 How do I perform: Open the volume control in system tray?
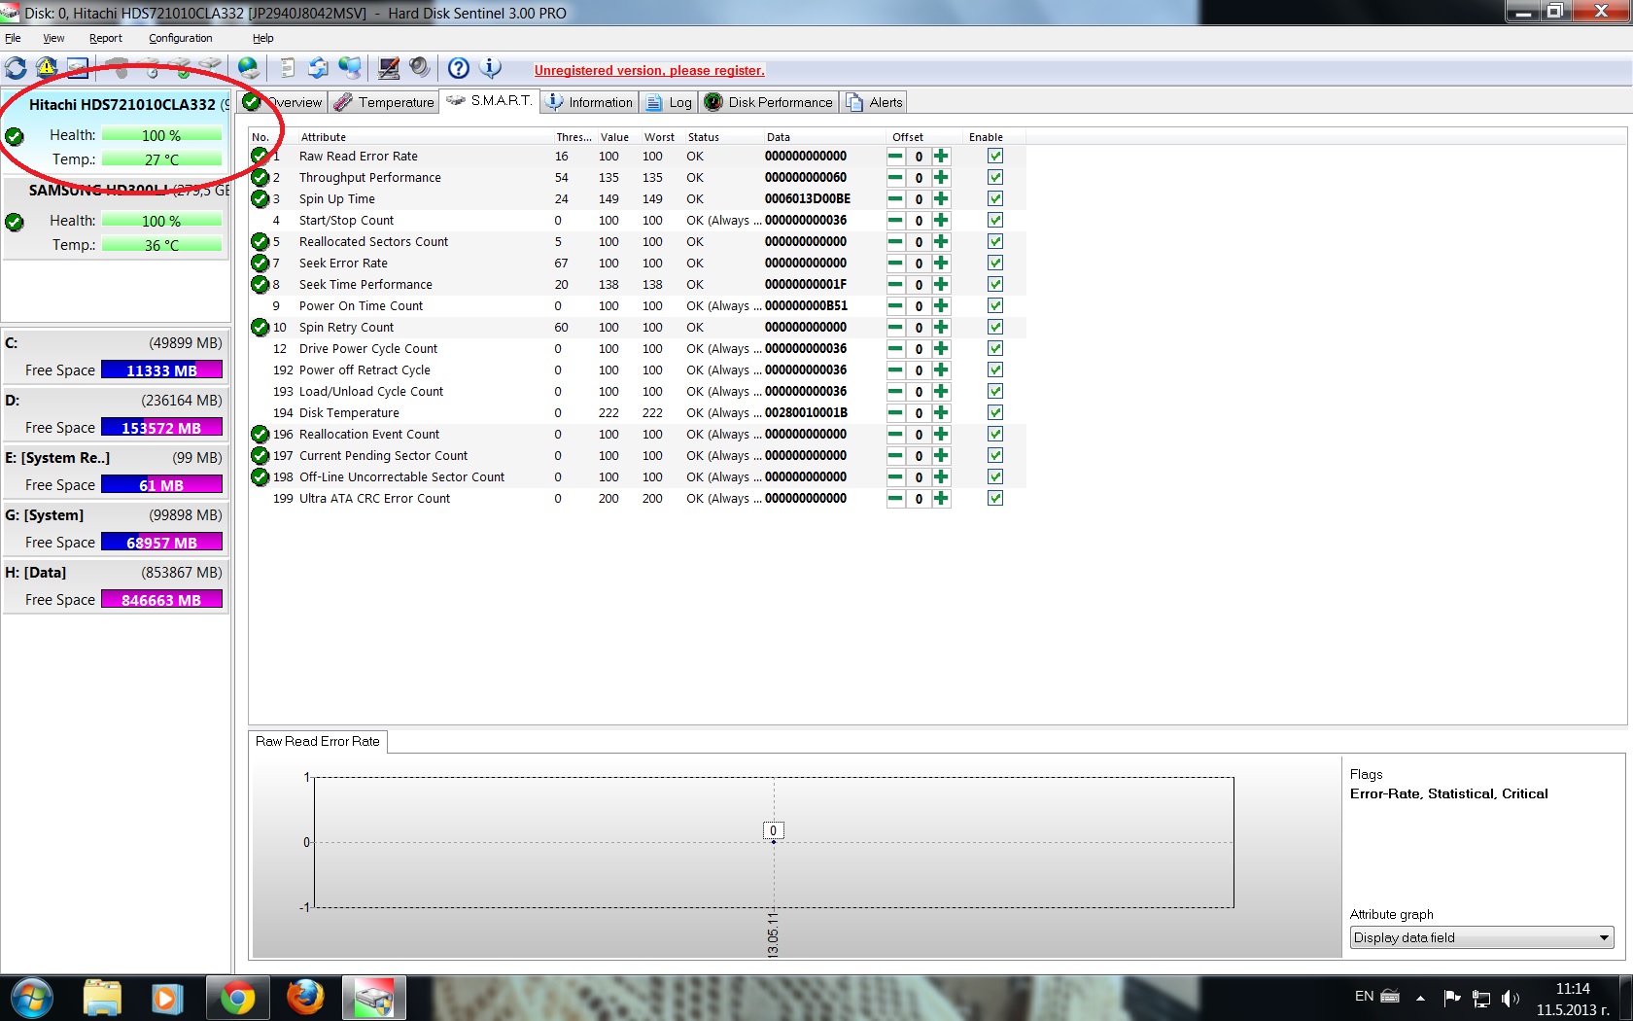pos(1511,998)
